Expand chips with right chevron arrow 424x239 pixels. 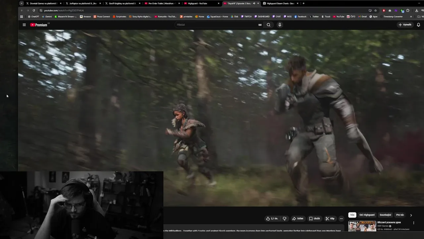coord(411,215)
